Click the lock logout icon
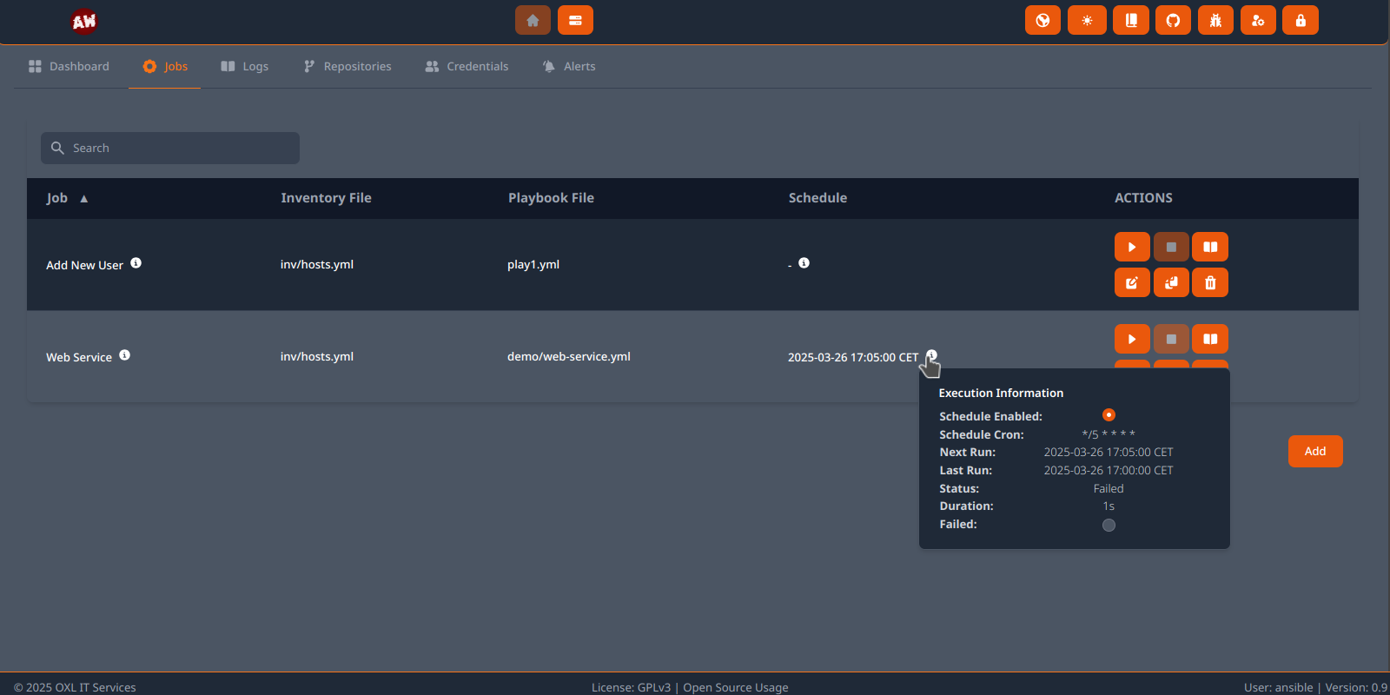 click(x=1301, y=20)
